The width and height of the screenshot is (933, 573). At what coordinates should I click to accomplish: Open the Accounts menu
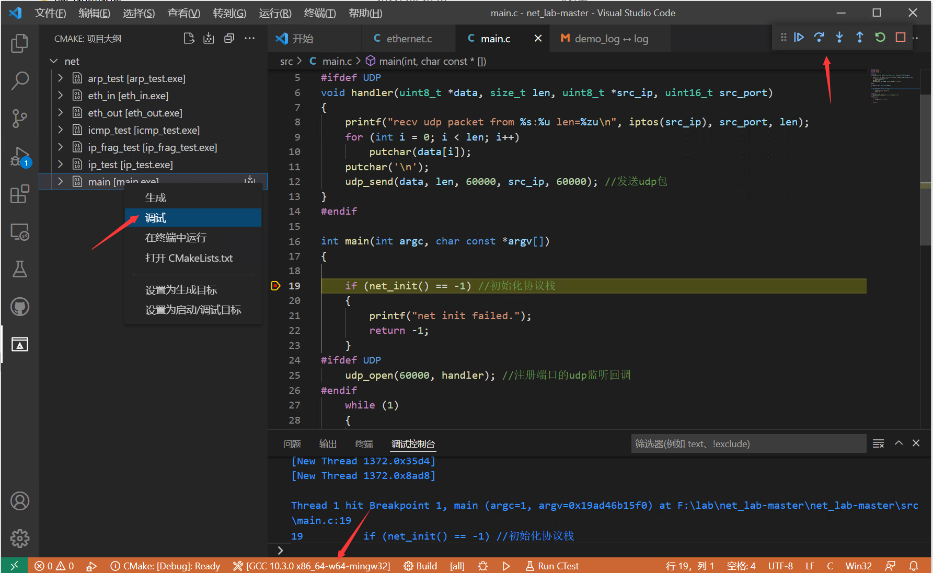pyautogui.click(x=19, y=501)
